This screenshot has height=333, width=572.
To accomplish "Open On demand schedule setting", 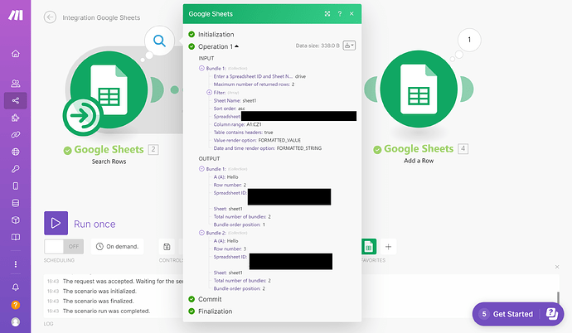I will (117, 247).
